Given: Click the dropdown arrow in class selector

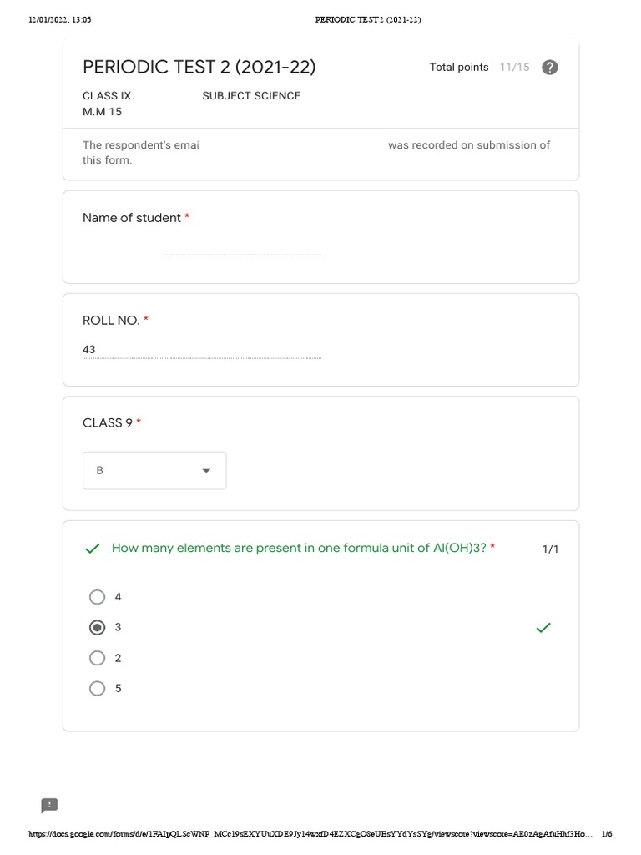Looking at the screenshot, I should point(206,471).
